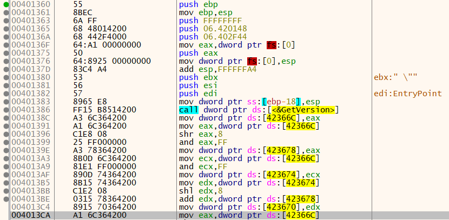Click the comment ebx:" \""
The height and width of the screenshot is (220, 449).
(395, 77)
